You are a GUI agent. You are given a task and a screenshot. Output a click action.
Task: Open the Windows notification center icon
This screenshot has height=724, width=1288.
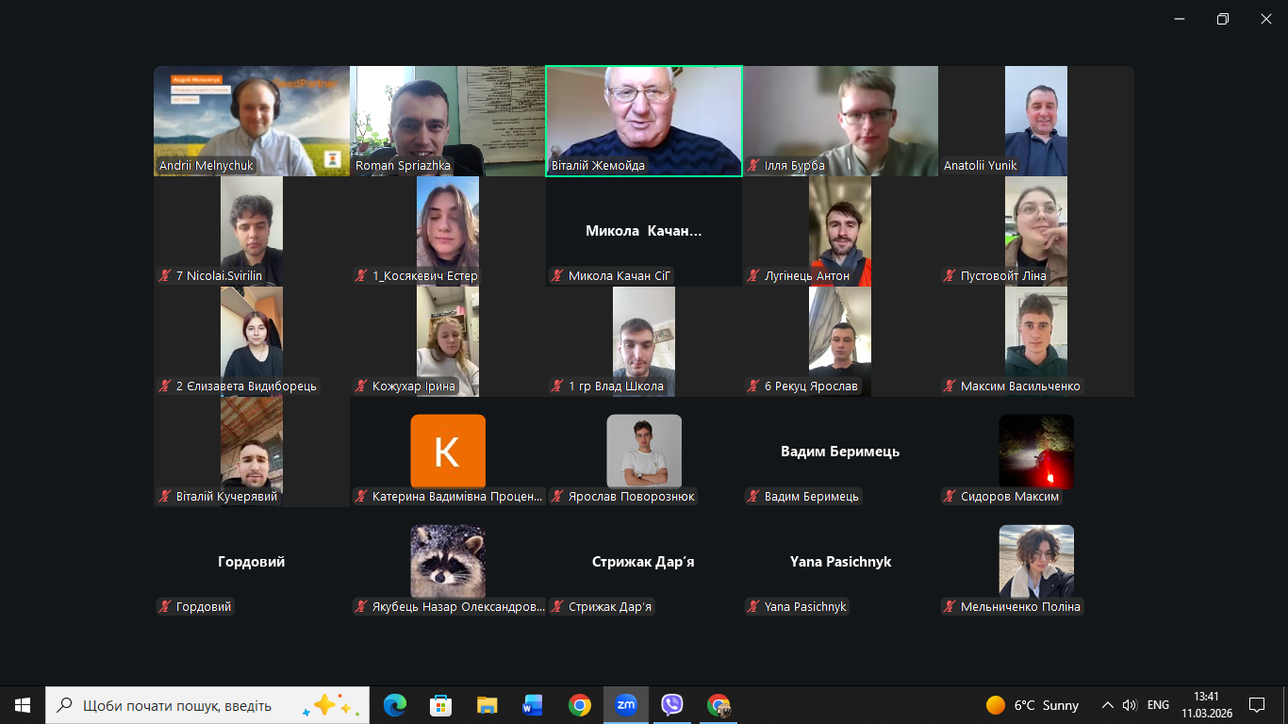click(1256, 705)
